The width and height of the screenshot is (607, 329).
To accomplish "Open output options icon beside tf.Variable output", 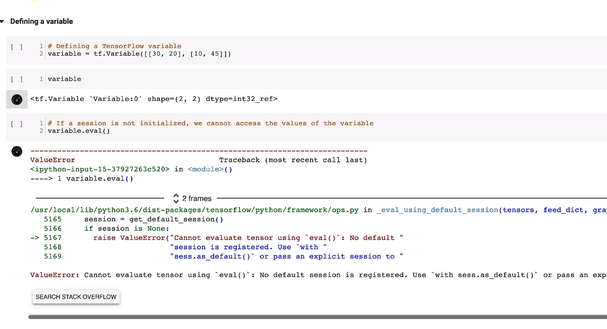I will [17, 100].
